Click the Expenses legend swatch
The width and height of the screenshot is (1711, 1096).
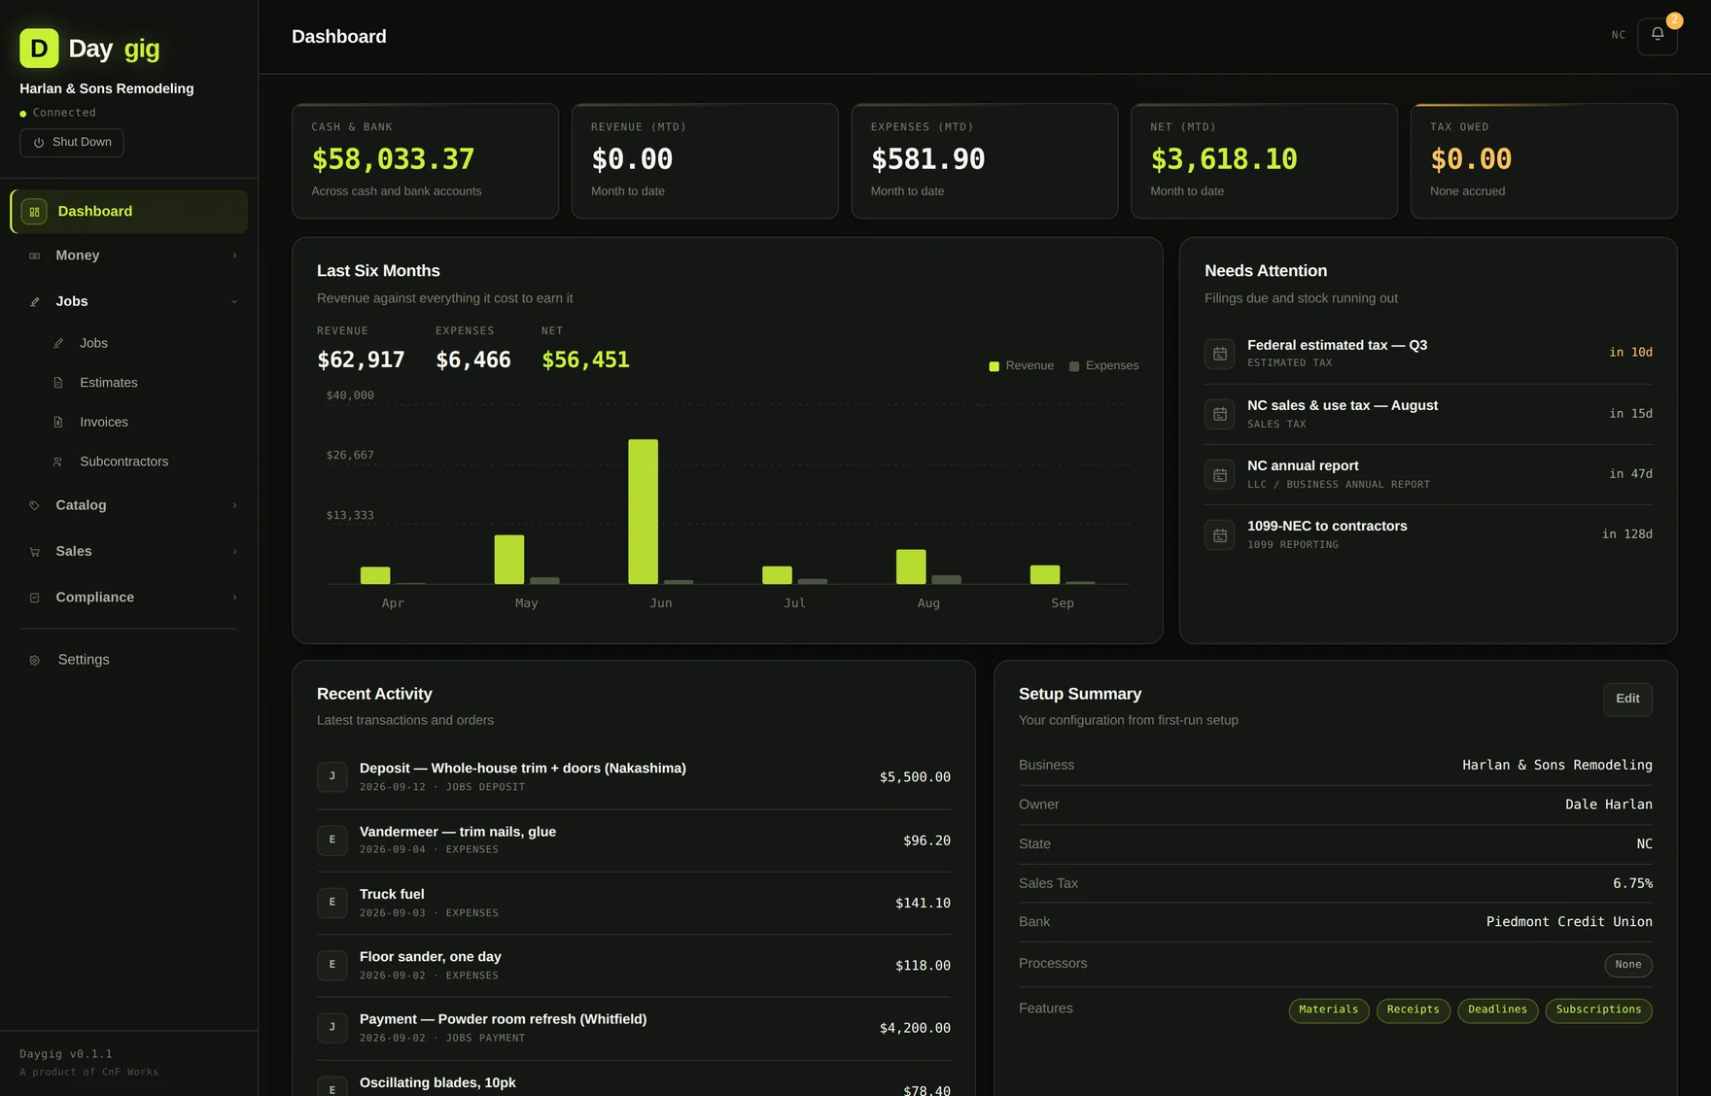(x=1074, y=366)
